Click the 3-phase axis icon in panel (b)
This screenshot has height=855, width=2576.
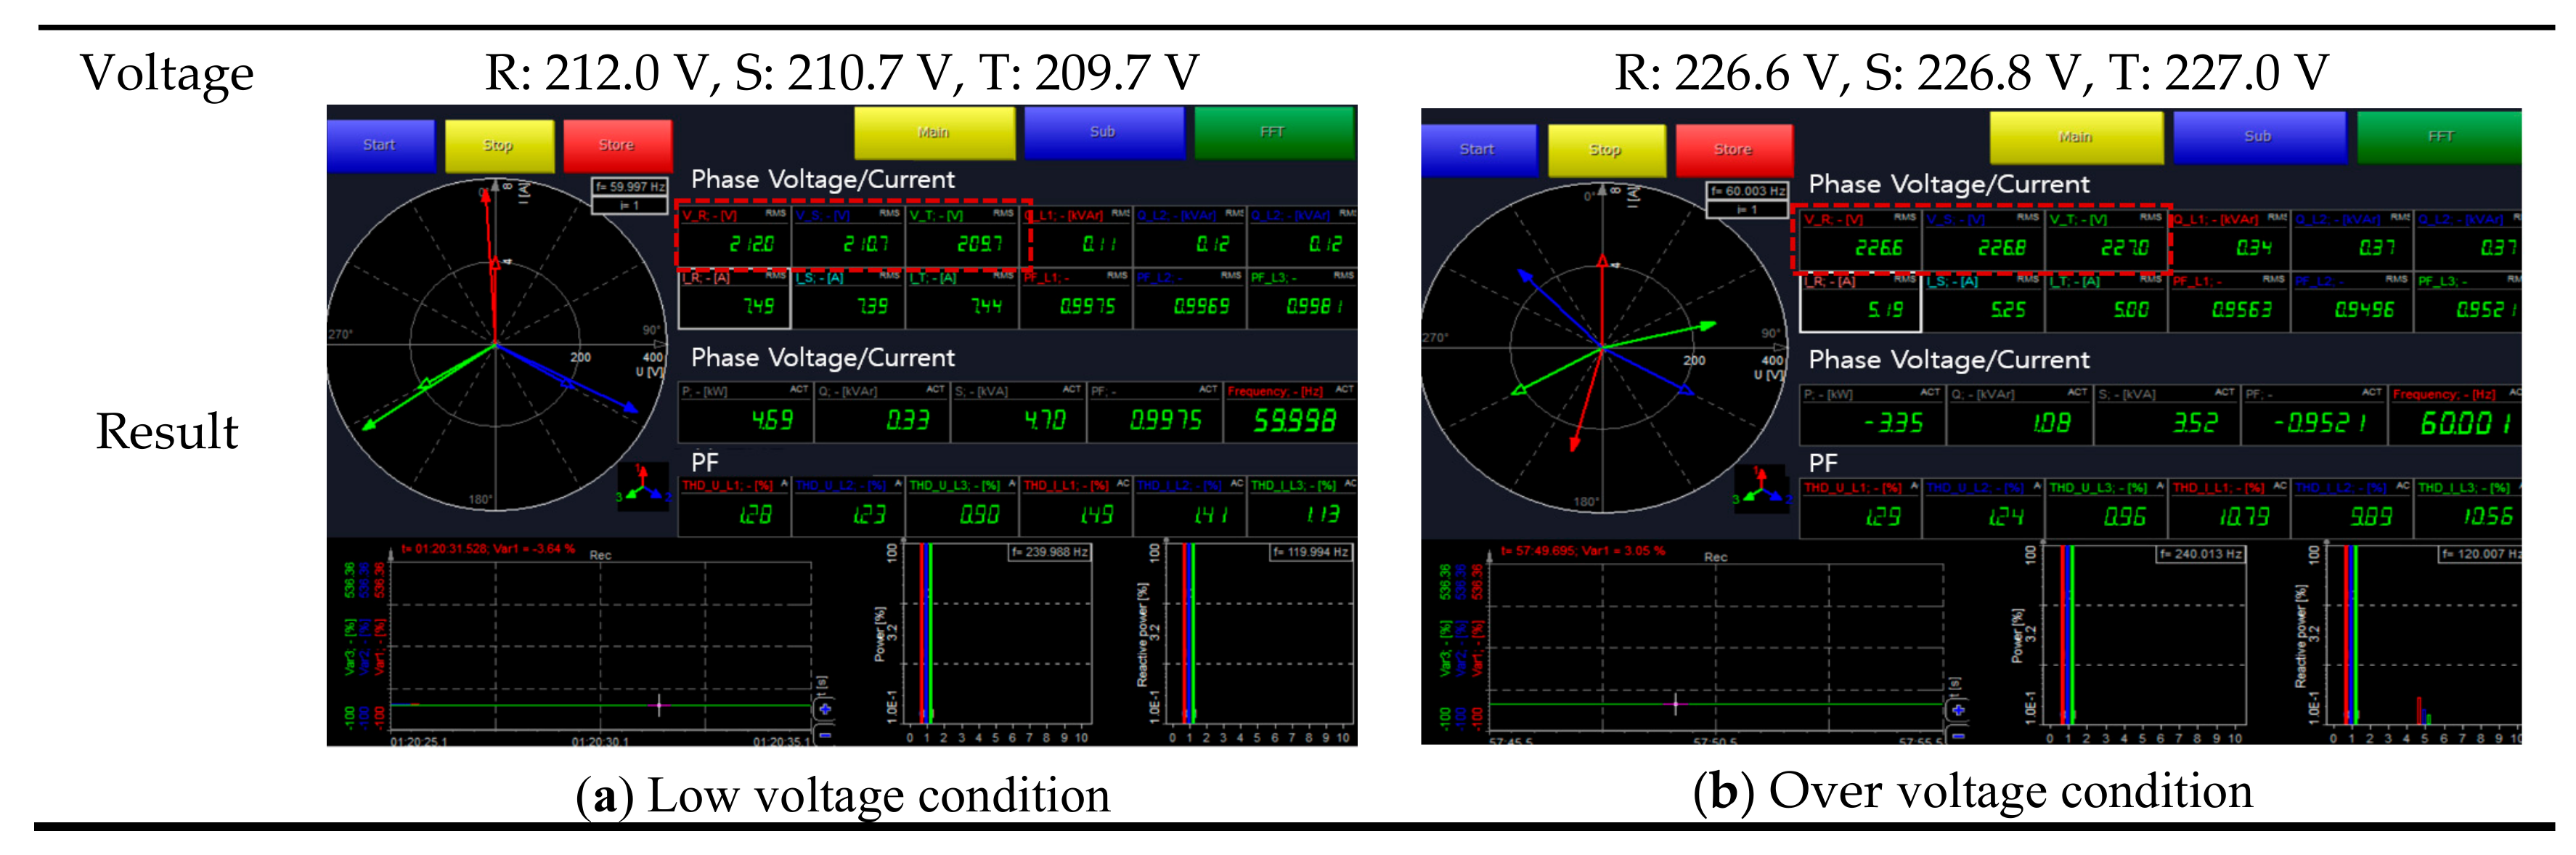click(x=1762, y=489)
